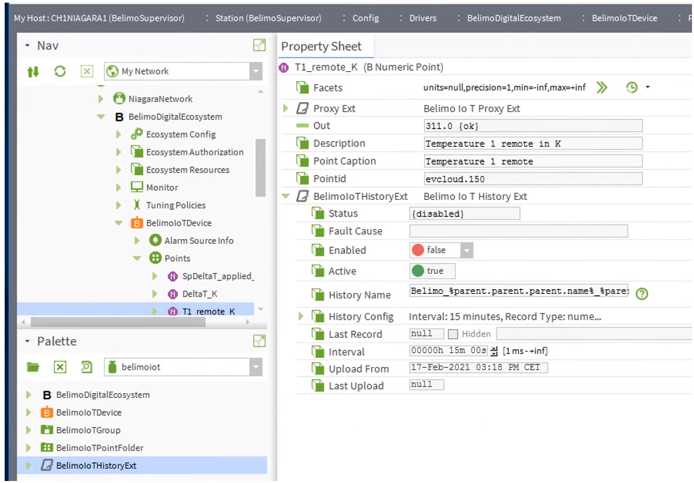Close the Nav tree with X icon
This screenshot has width=694, height=483.
coord(87,71)
